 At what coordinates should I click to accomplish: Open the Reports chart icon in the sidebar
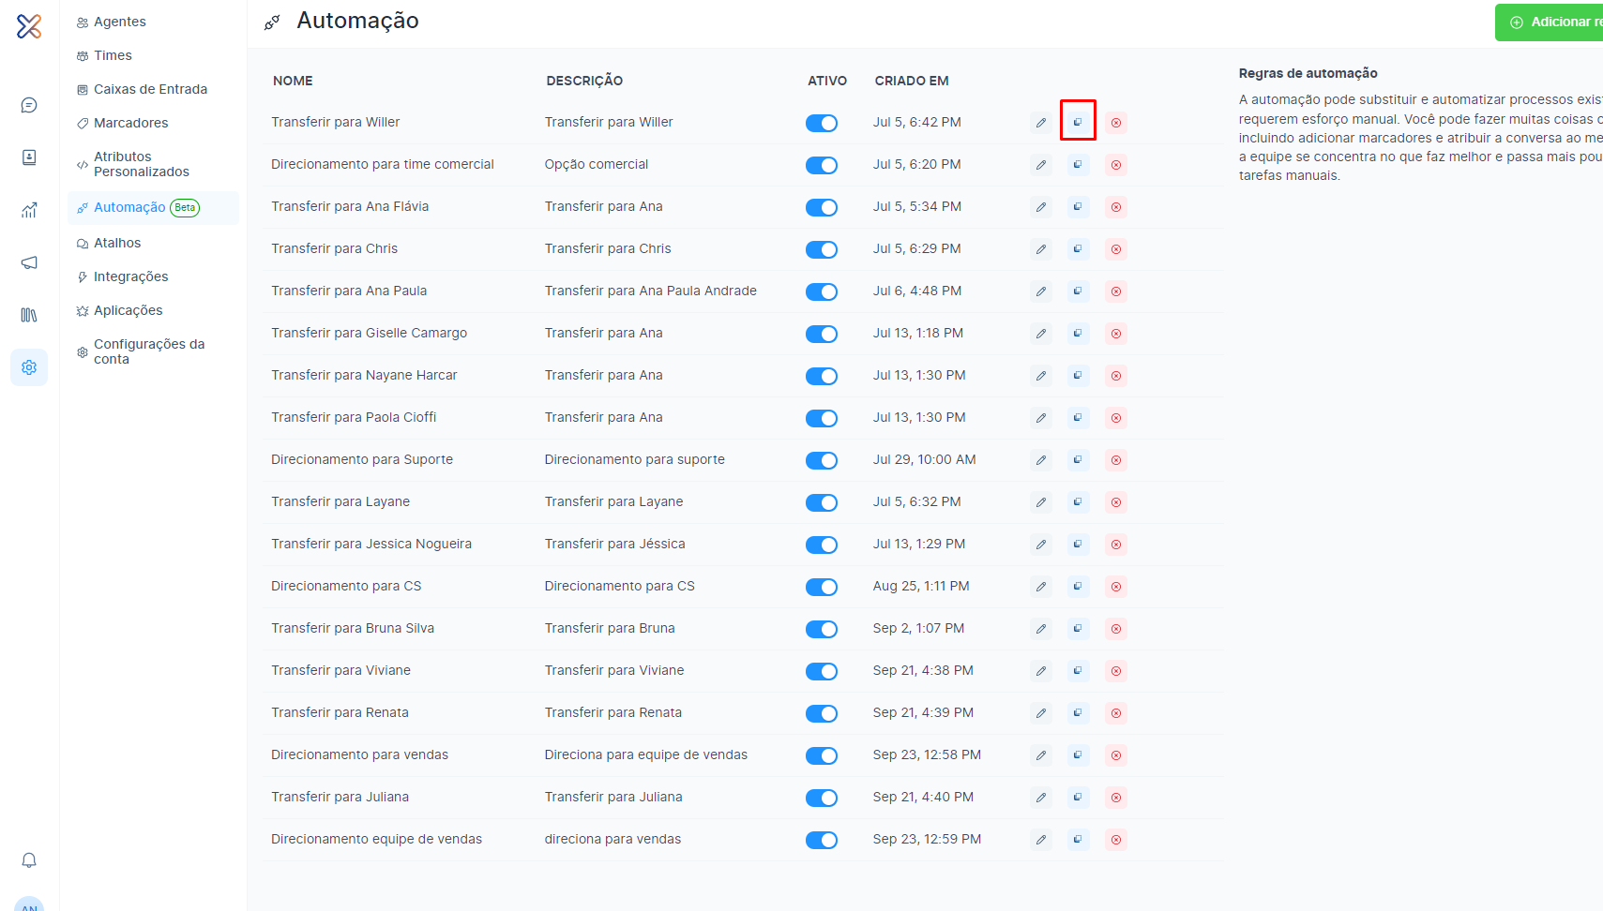tap(29, 210)
